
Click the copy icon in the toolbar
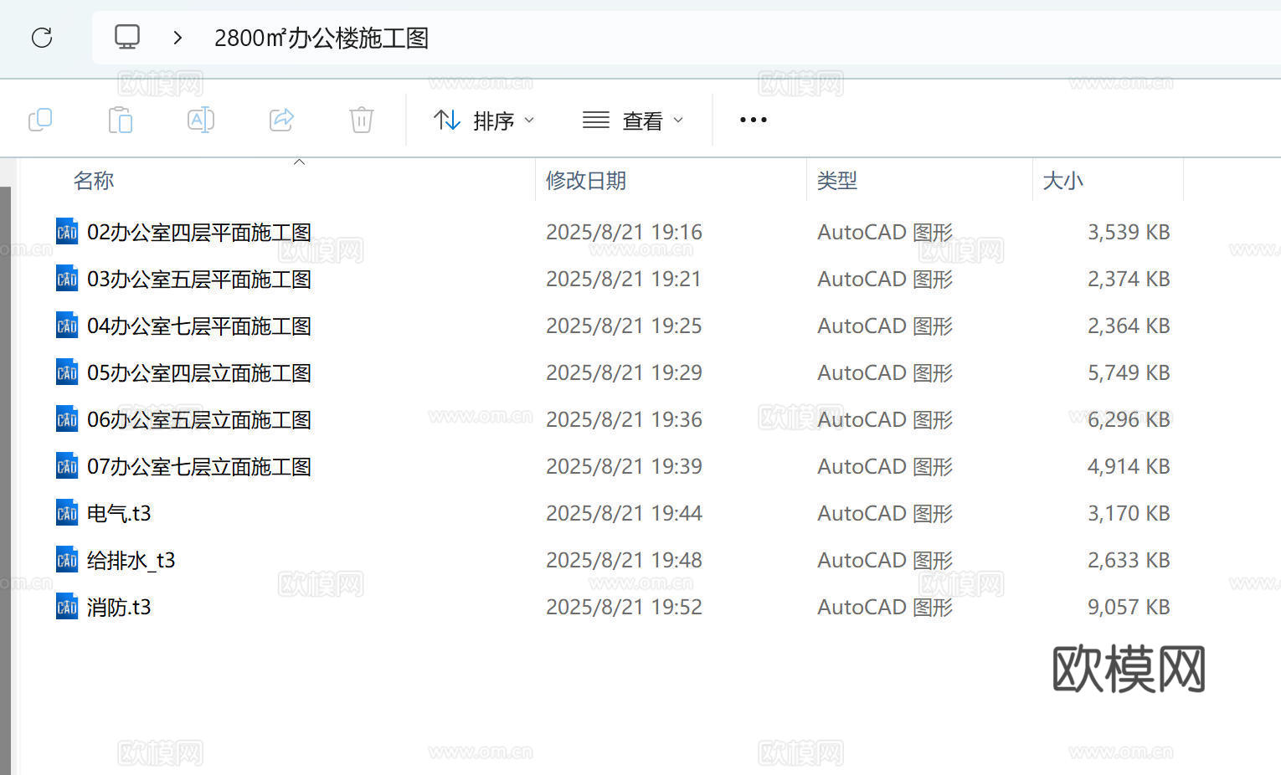click(x=40, y=120)
